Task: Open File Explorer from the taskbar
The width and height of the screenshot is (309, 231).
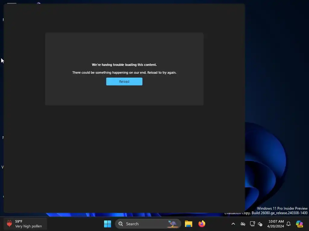Action: [x=189, y=224]
